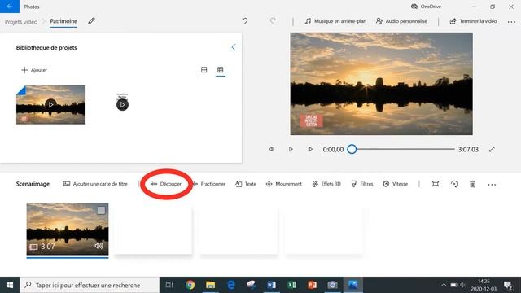521x293 pixels.
Task: Open Excel from the taskbar
Action: (x=291, y=285)
